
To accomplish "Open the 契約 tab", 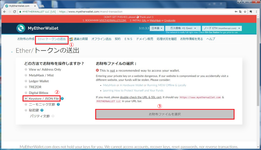I will (x=118, y=39).
